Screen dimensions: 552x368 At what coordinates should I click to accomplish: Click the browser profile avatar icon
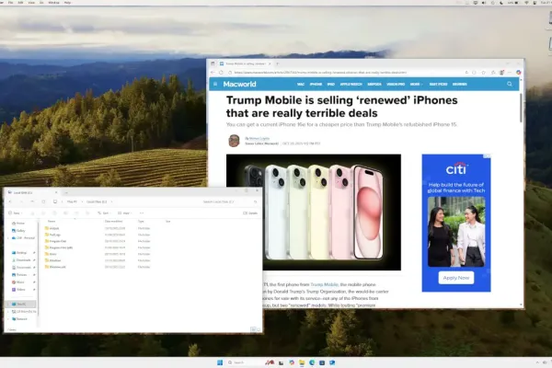coord(501,73)
